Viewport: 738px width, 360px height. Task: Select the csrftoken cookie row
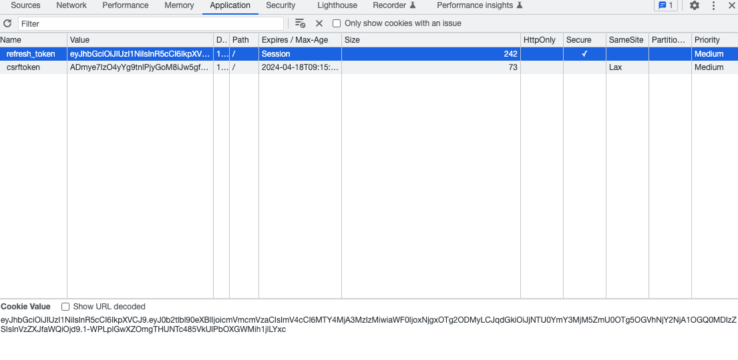tap(369, 67)
